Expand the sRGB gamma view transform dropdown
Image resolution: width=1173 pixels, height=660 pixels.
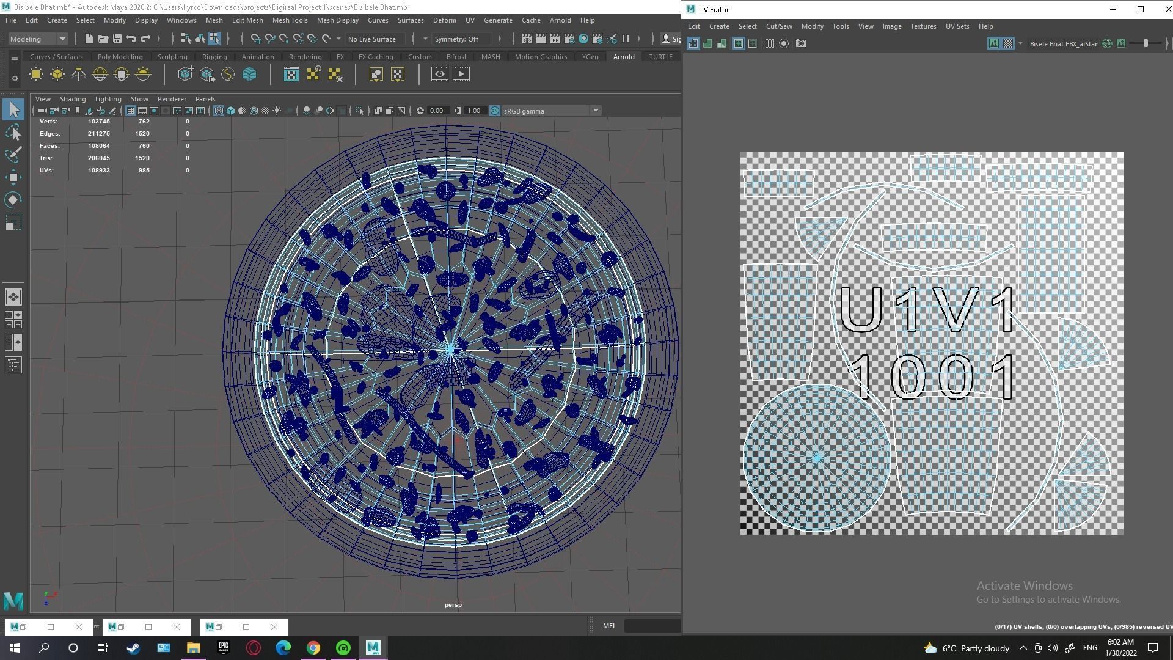(595, 111)
